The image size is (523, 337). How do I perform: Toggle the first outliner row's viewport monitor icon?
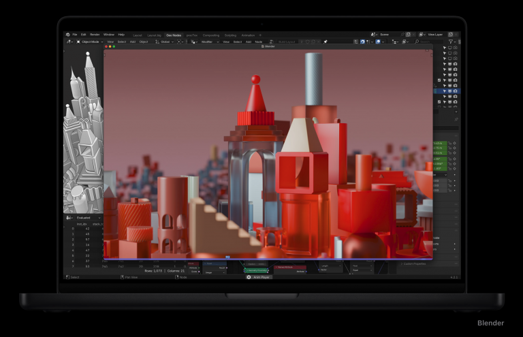tap(450, 48)
